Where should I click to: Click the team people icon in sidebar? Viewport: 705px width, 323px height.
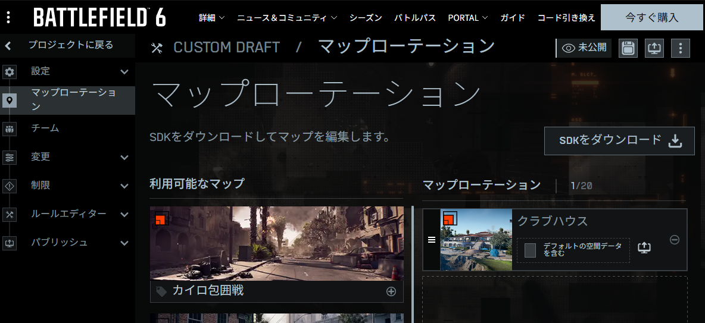[10, 130]
